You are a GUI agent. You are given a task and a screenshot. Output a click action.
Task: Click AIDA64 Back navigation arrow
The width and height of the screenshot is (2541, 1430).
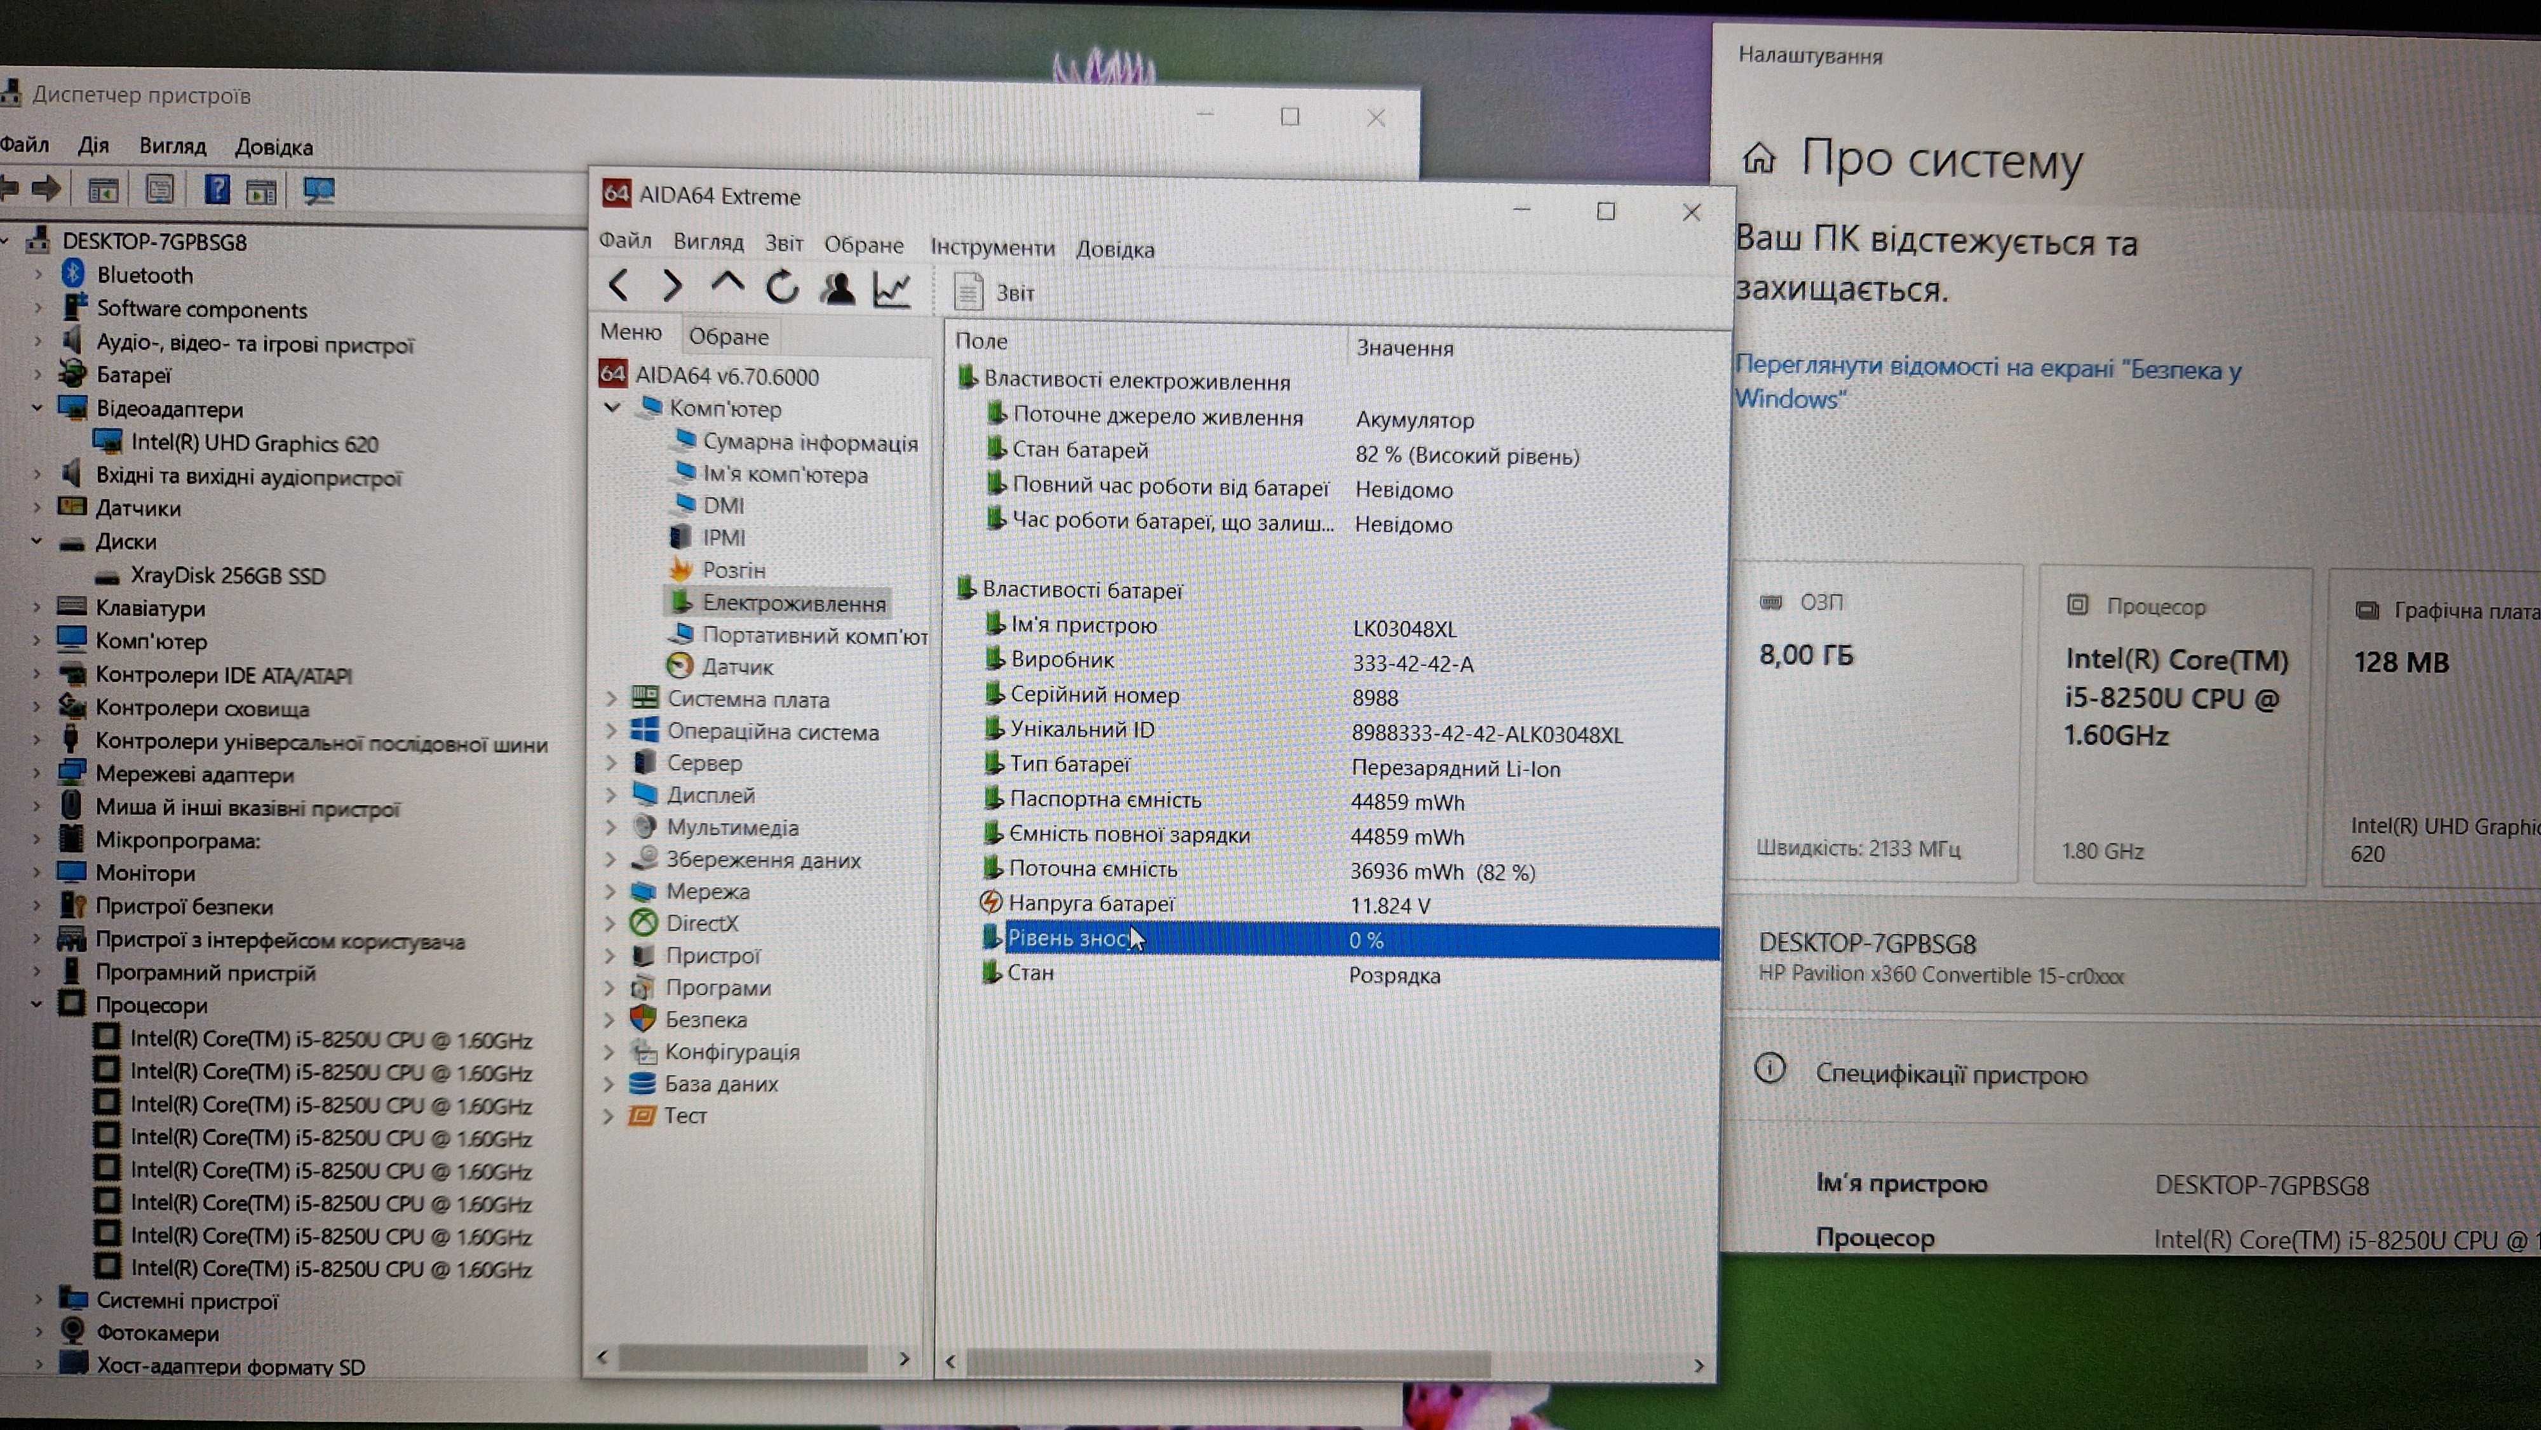coord(619,285)
